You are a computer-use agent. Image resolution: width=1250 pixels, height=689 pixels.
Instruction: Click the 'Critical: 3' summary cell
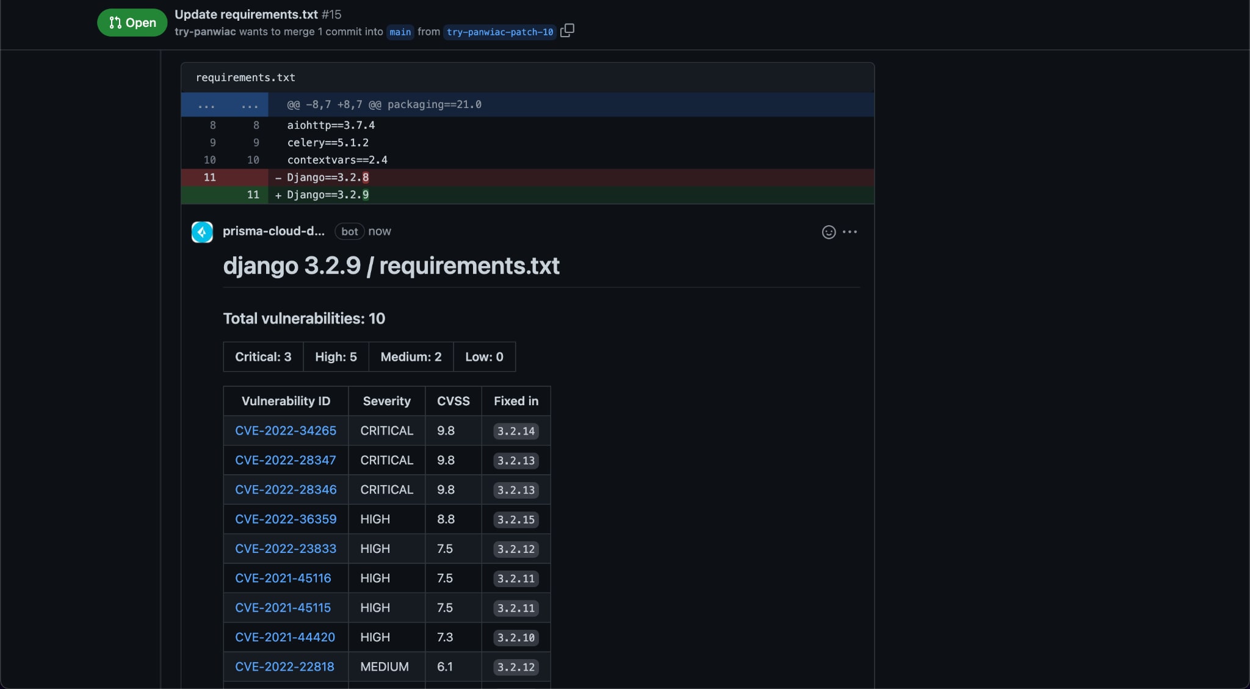point(263,357)
